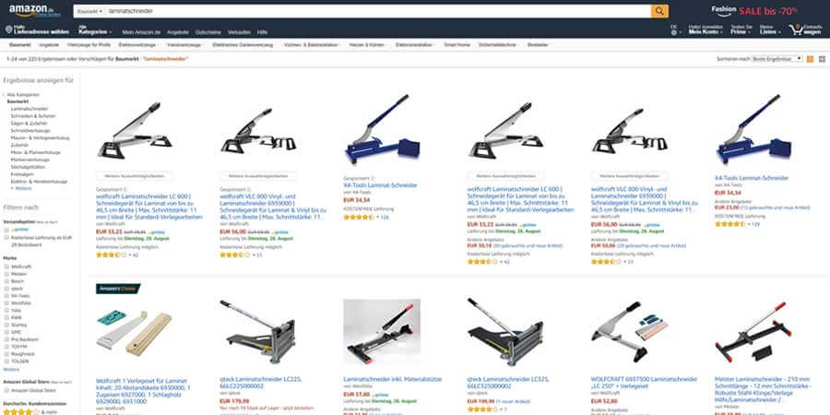
Task: Tick the Bosch brand checkbox
Action: pos(6,281)
